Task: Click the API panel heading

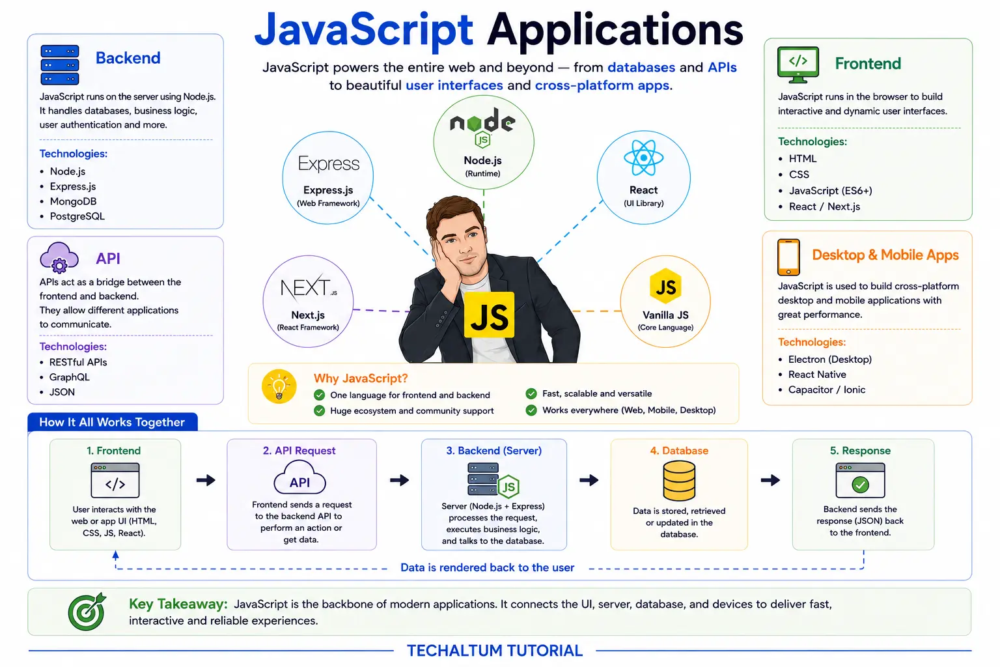Action: [x=108, y=259]
